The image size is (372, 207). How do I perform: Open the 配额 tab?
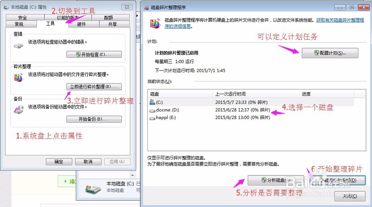pos(110,17)
